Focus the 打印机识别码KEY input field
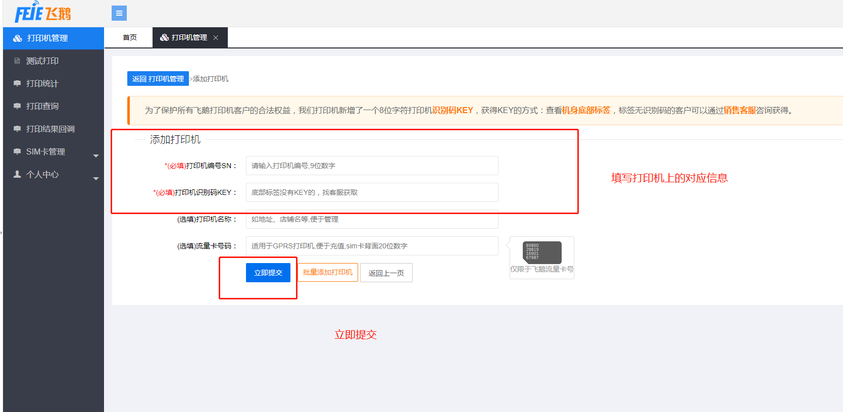The height and width of the screenshot is (412, 843). click(x=372, y=192)
